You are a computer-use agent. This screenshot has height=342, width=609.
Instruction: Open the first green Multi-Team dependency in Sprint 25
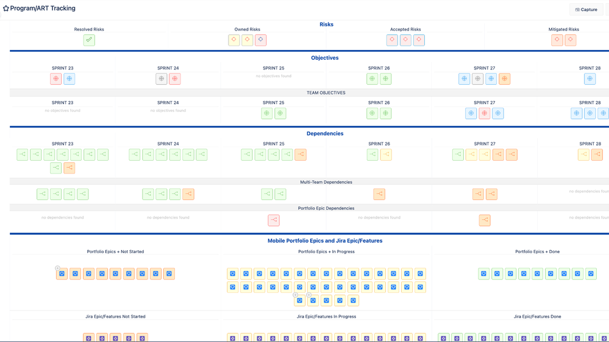(x=267, y=194)
